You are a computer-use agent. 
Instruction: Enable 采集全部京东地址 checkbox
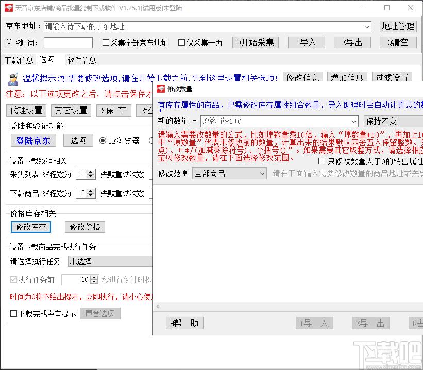(x=106, y=43)
